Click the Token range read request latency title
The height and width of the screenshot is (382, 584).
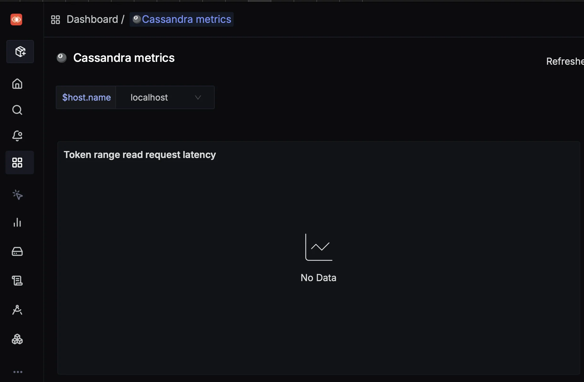click(140, 155)
